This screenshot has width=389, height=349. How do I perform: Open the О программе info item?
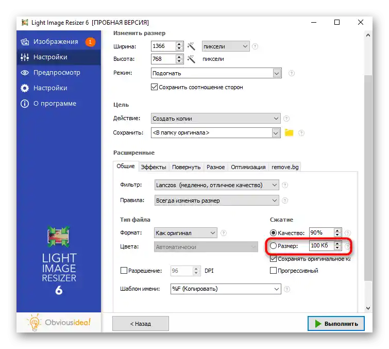[59, 103]
